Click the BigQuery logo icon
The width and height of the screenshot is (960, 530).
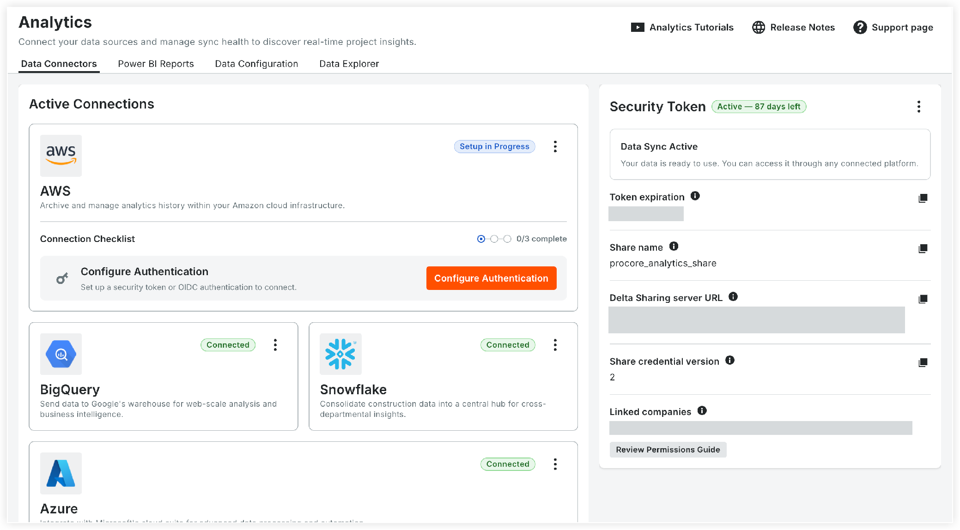(x=61, y=354)
